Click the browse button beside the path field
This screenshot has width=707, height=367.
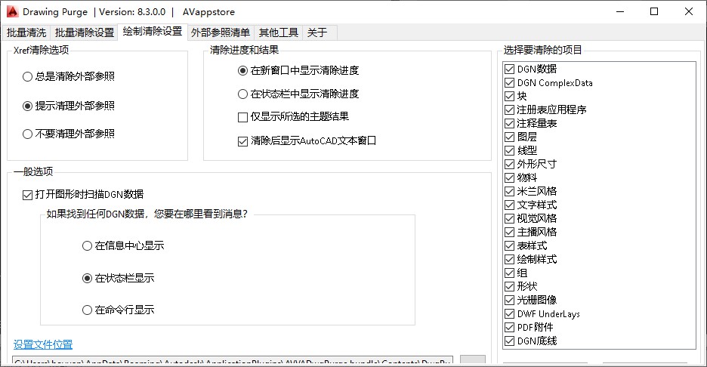click(473, 361)
